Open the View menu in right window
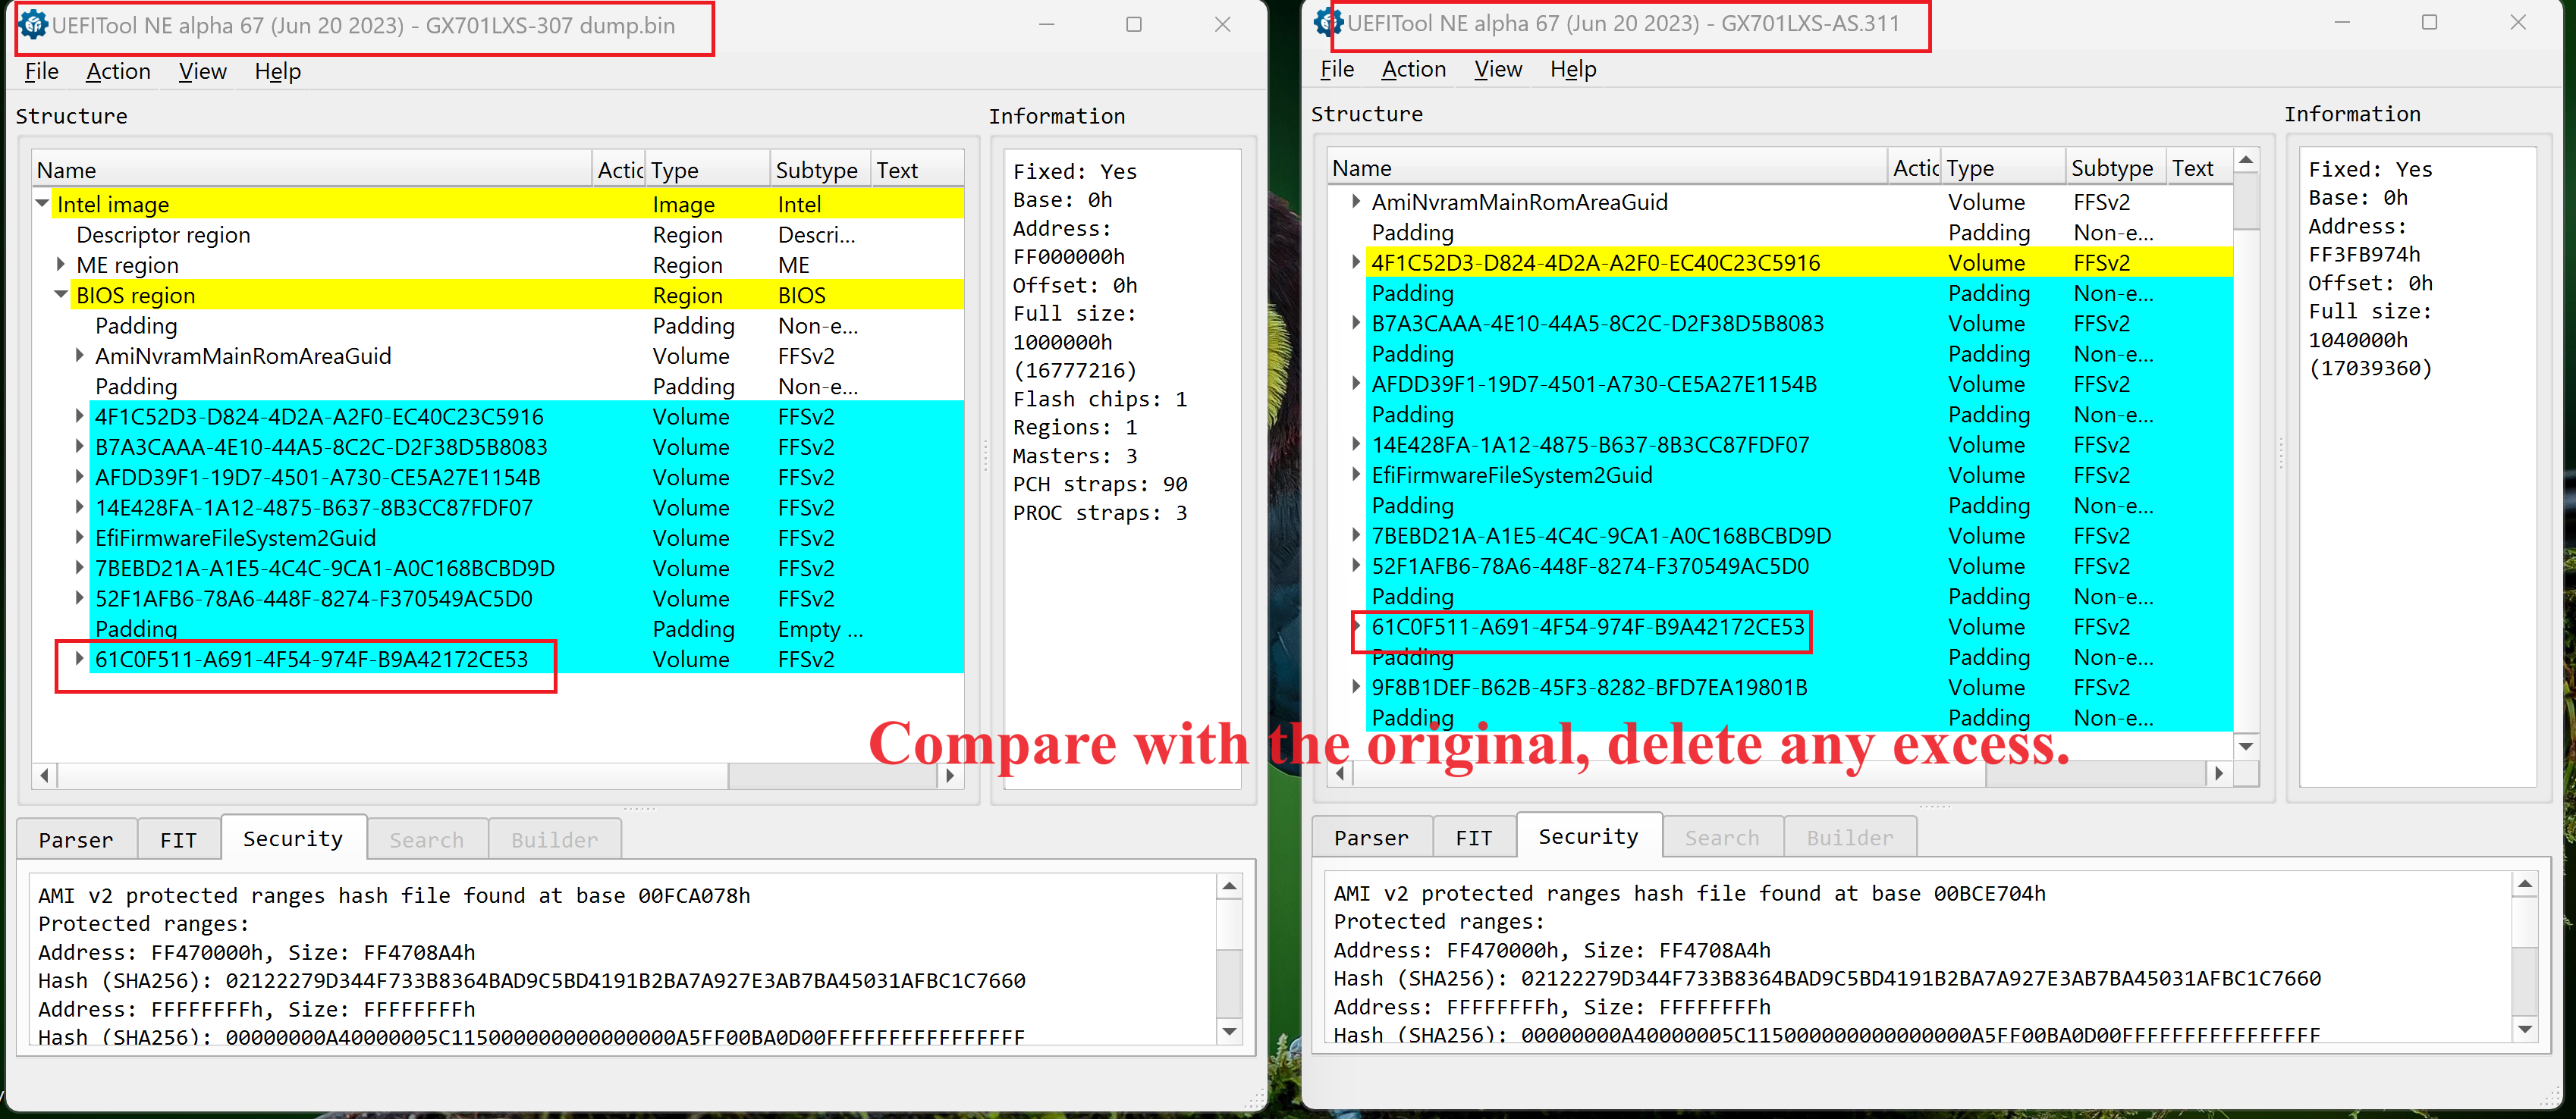The image size is (2576, 1119). [x=1497, y=69]
